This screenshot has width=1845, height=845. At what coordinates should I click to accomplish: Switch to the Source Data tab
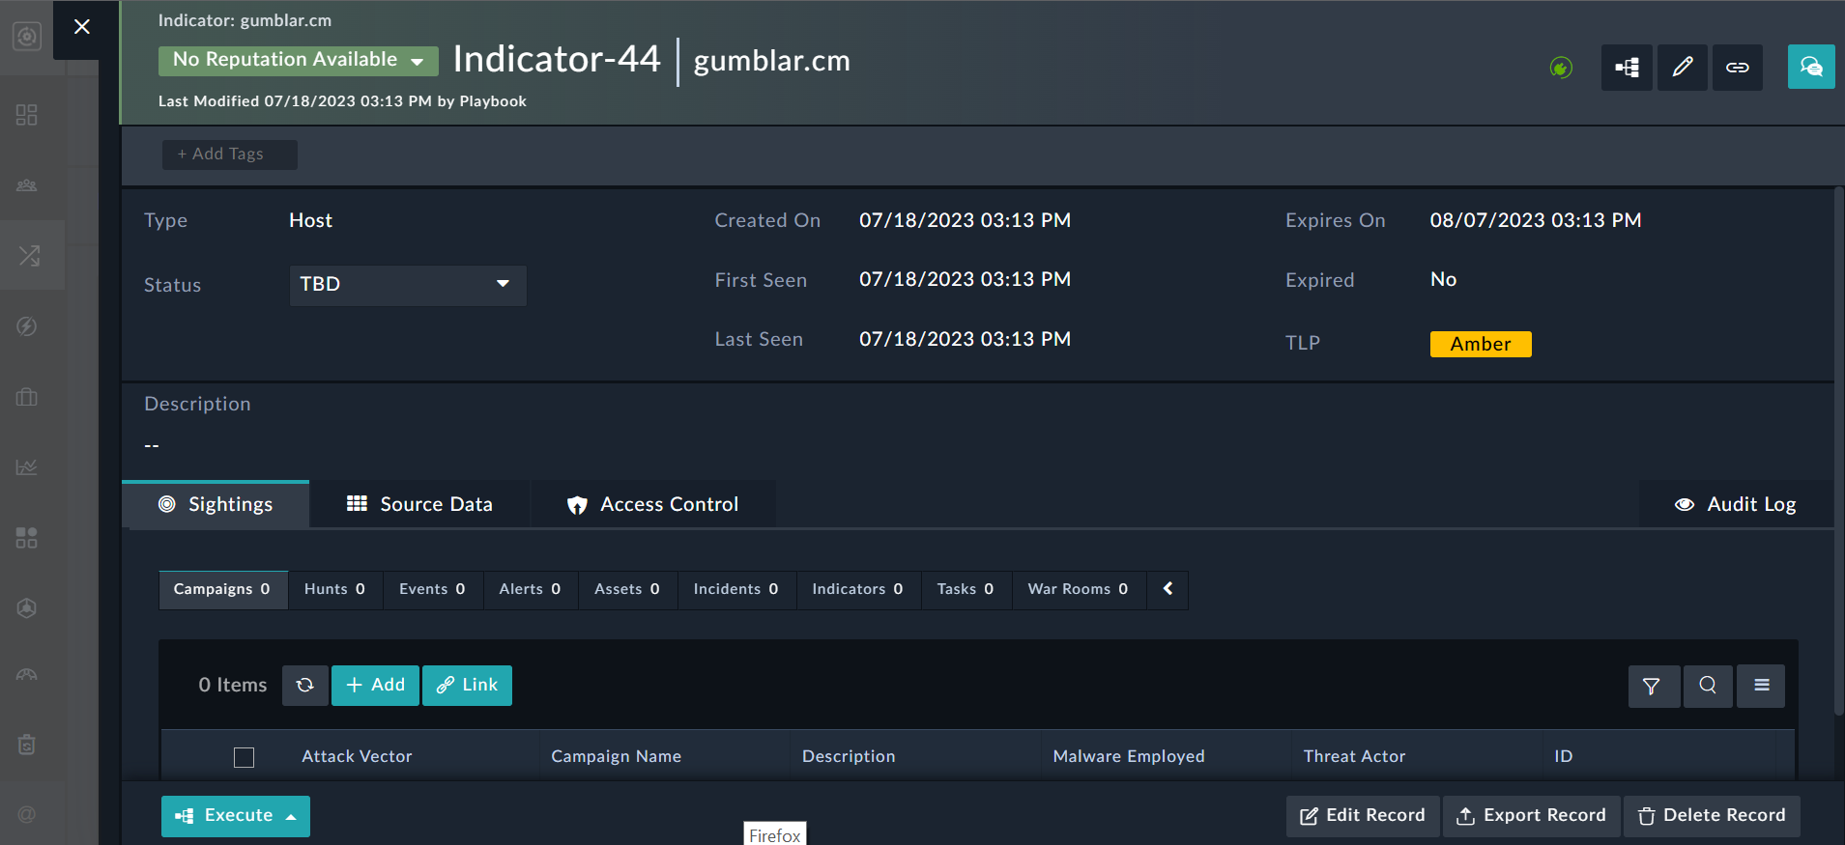coord(419,504)
